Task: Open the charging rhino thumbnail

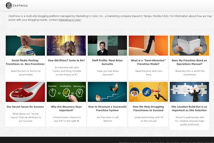Action: click(x=66, y=45)
